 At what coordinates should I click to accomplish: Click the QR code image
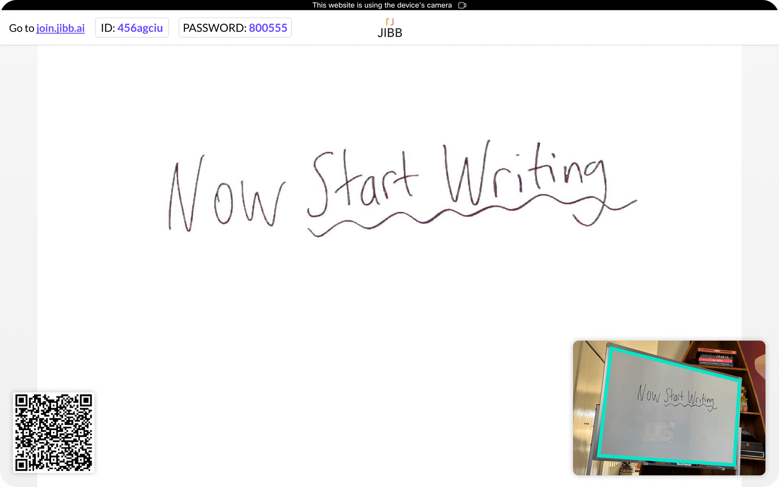click(54, 432)
